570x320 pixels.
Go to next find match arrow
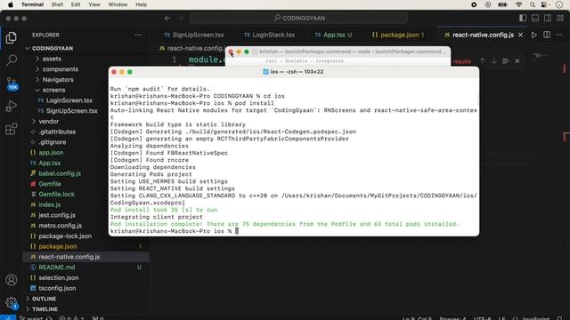[x=493, y=61]
